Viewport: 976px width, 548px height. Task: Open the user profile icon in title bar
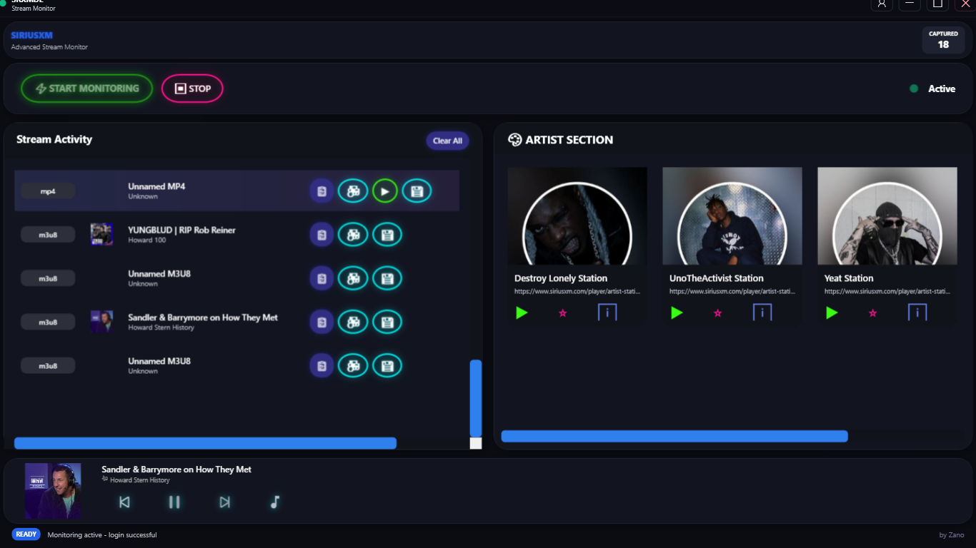pos(882,4)
